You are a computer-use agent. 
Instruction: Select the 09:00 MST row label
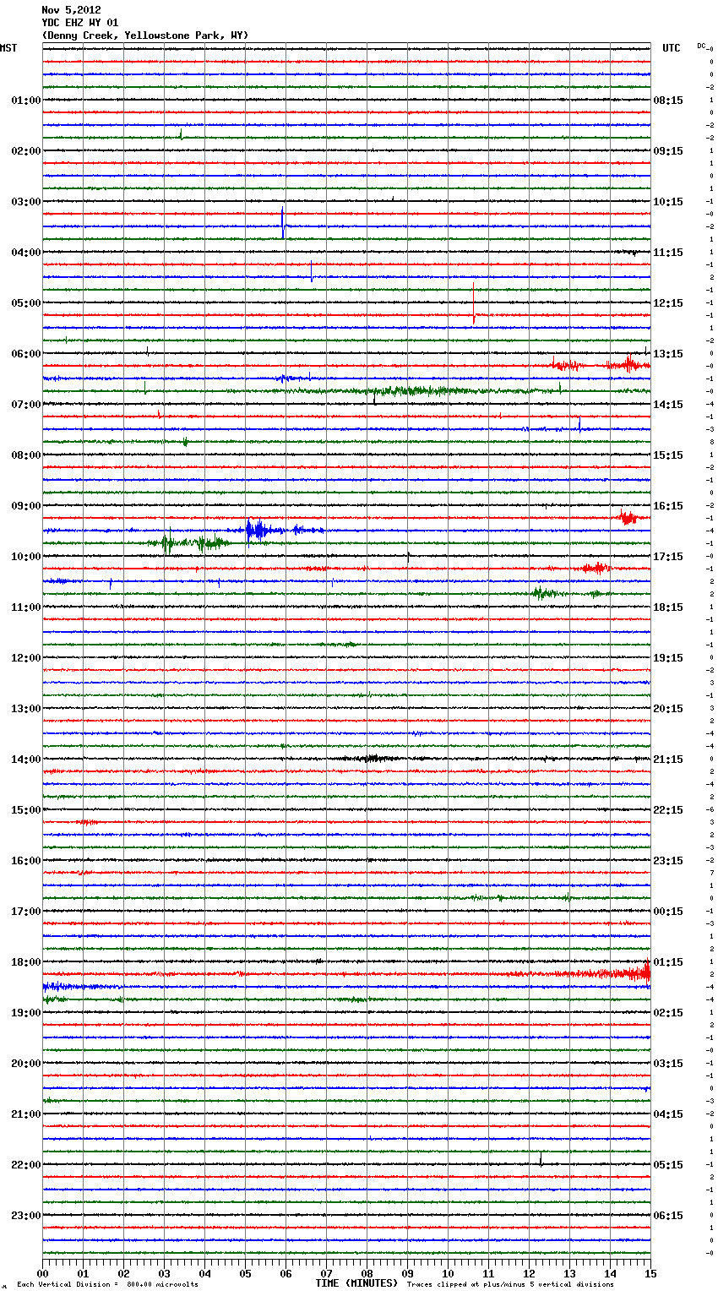pyautogui.click(x=26, y=506)
